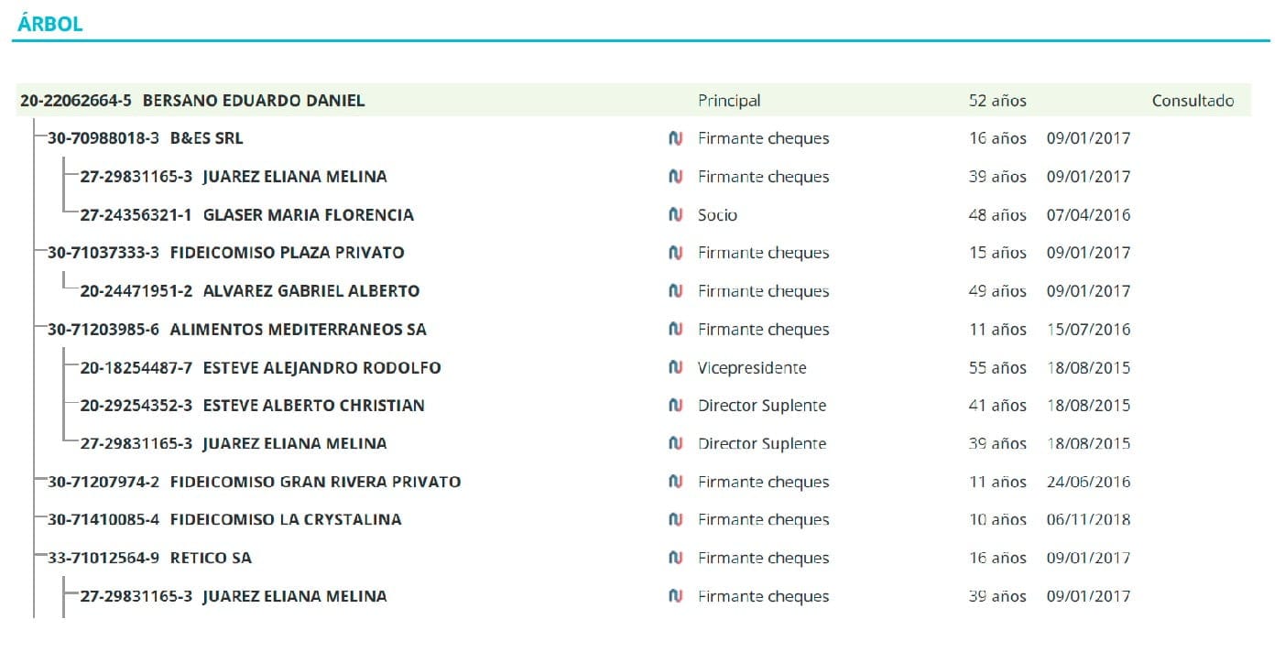1285x652 pixels.
Task: Click the icon in ALVAREZ GABRIEL ALBERTO row
Action: pyautogui.click(x=675, y=291)
